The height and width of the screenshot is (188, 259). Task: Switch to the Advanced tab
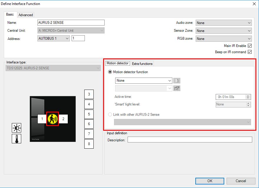point(26,15)
